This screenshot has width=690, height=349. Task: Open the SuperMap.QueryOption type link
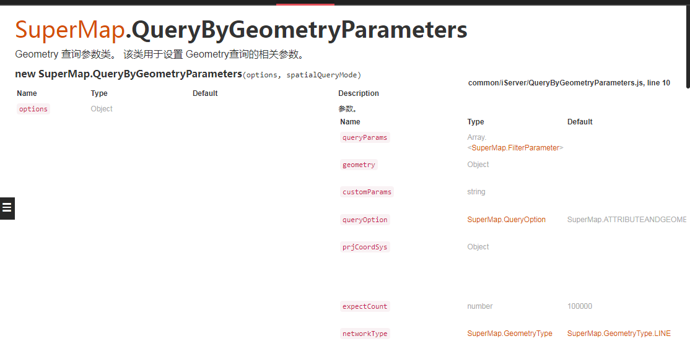(507, 219)
